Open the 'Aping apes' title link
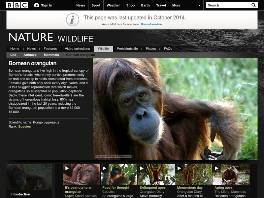Viewport: 264px width, 198px height. click(223, 187)
